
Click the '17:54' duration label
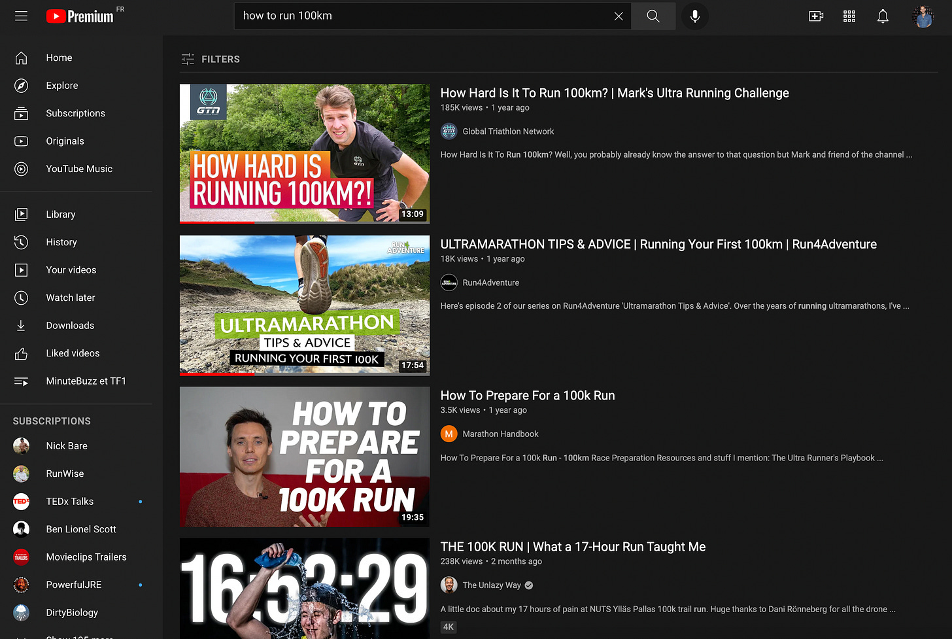coord(413,366)
